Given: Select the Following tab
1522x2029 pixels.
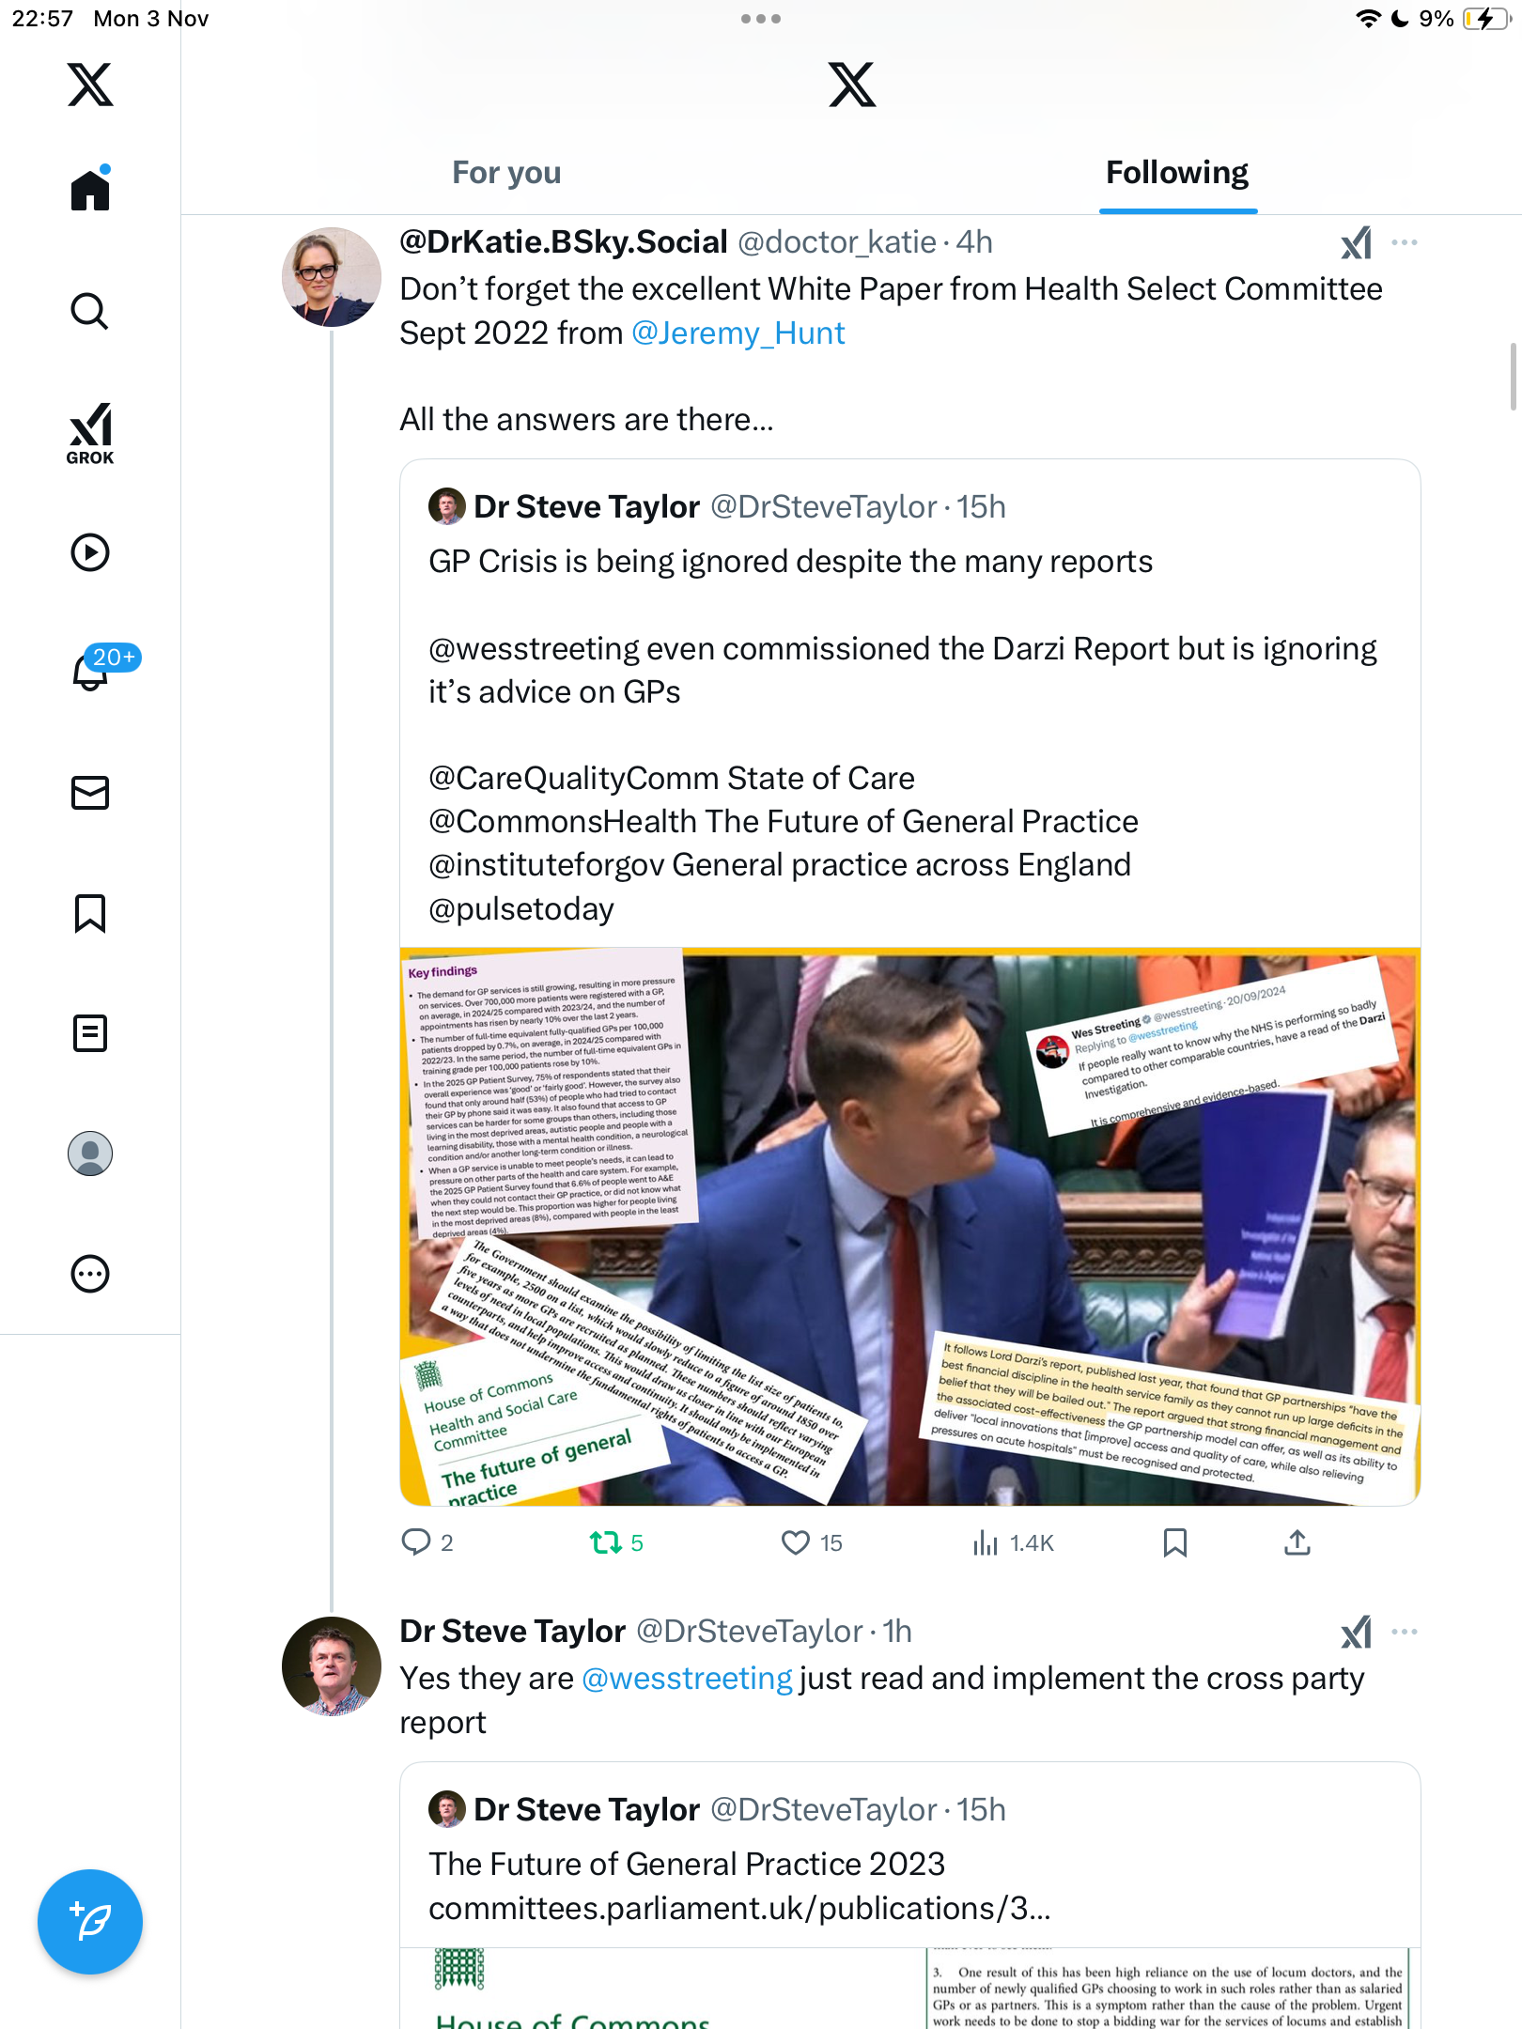Looking at the screenshot, I should pos(1176,173).
